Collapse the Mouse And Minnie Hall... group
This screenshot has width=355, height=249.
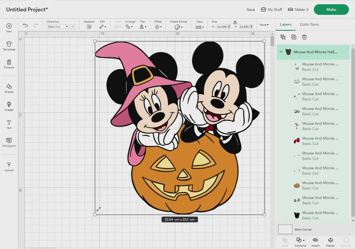click(x=281, y=52)
